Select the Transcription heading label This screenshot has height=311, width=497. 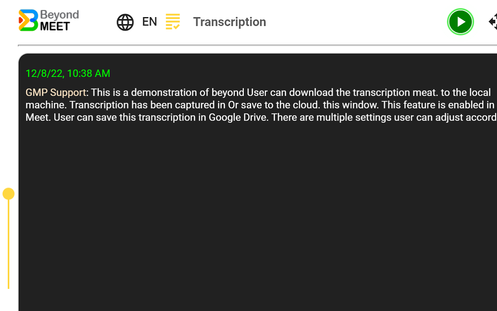click(x=229, y=22)
